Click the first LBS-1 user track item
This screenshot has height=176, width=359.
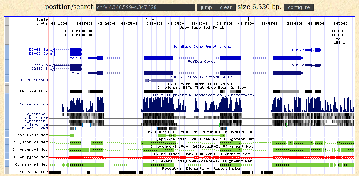338,31
